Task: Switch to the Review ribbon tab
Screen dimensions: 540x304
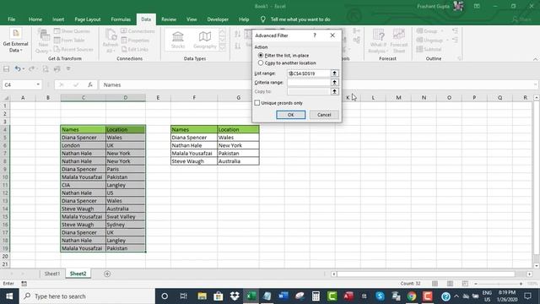Action: click(169, 19)
